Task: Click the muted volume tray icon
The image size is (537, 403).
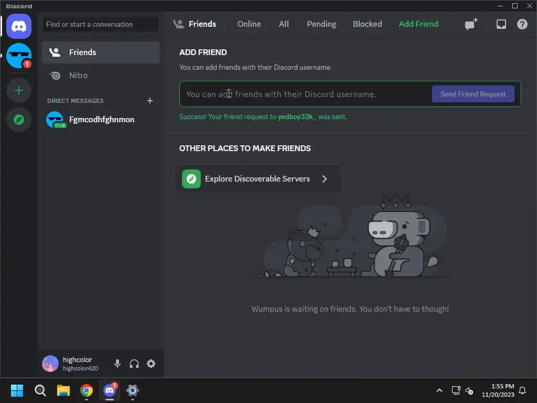Action: click(x=469, y=390)
